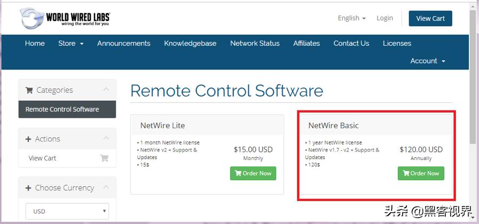
Task: Check the Network Status page
Action: pyautogui.click(x=255, y=43)
